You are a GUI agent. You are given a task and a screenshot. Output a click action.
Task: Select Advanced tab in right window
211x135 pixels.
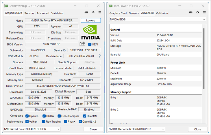click(147, 13)
